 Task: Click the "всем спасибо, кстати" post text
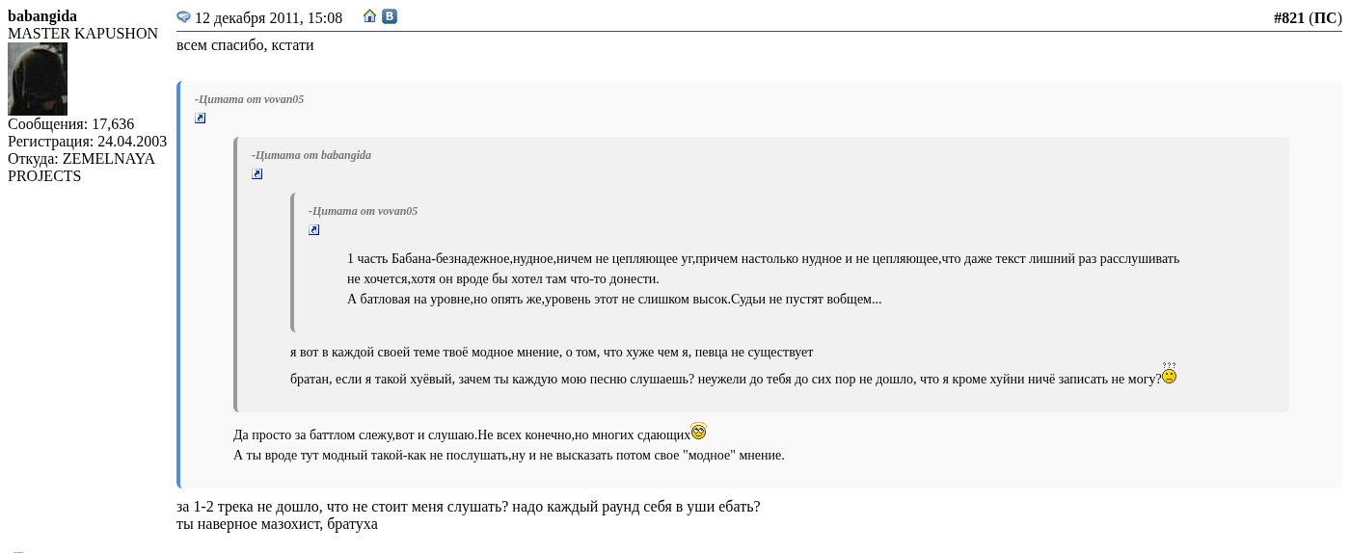pyautogui.click(x=245, y=45)
